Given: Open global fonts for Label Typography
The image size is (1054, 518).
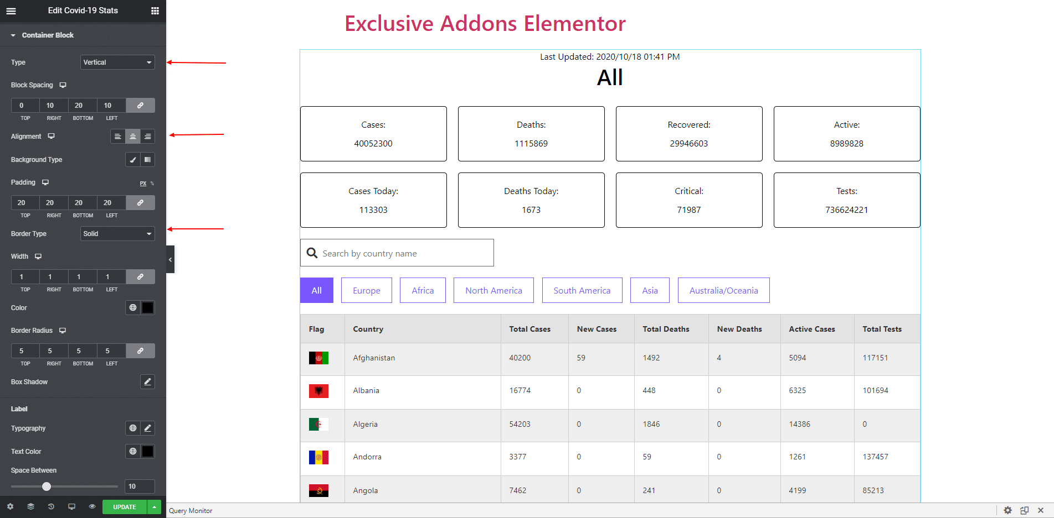Looking at the screenshot, I should [133, 428].
